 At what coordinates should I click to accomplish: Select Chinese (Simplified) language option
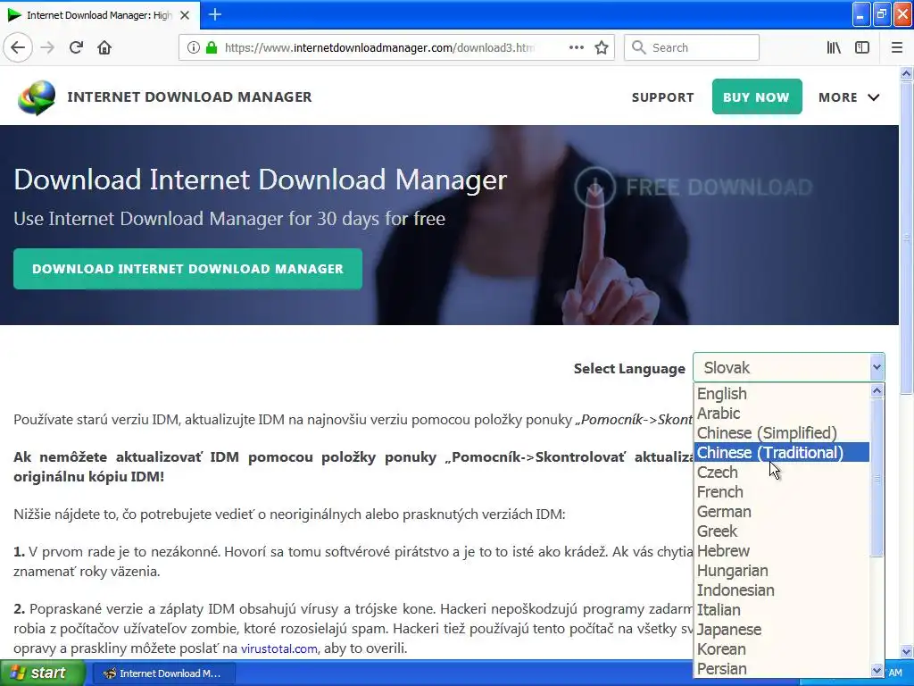tap(781, 433)
